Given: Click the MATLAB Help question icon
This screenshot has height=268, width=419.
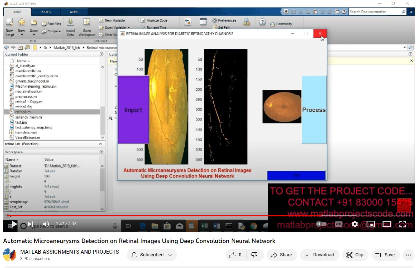Looking at the screenshot, I should tap(263, 22).
